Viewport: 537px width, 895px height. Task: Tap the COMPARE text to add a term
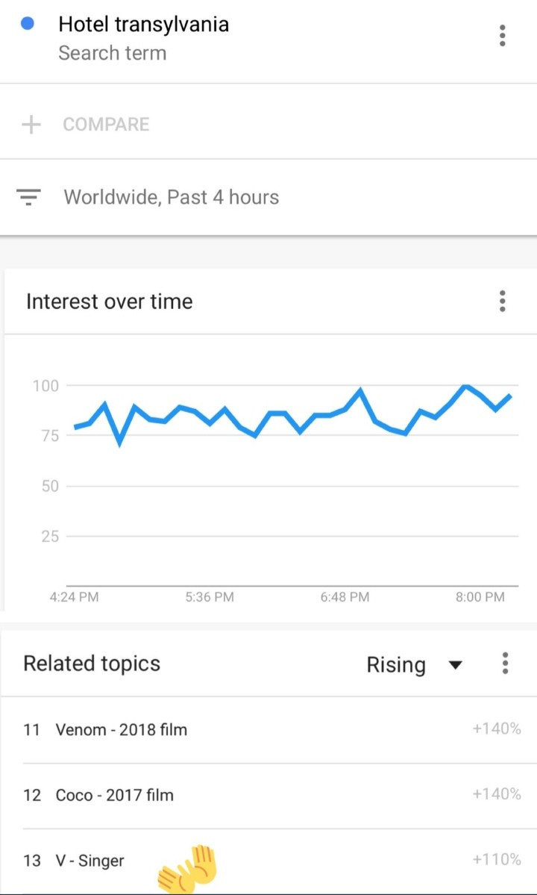click(106, 125)
